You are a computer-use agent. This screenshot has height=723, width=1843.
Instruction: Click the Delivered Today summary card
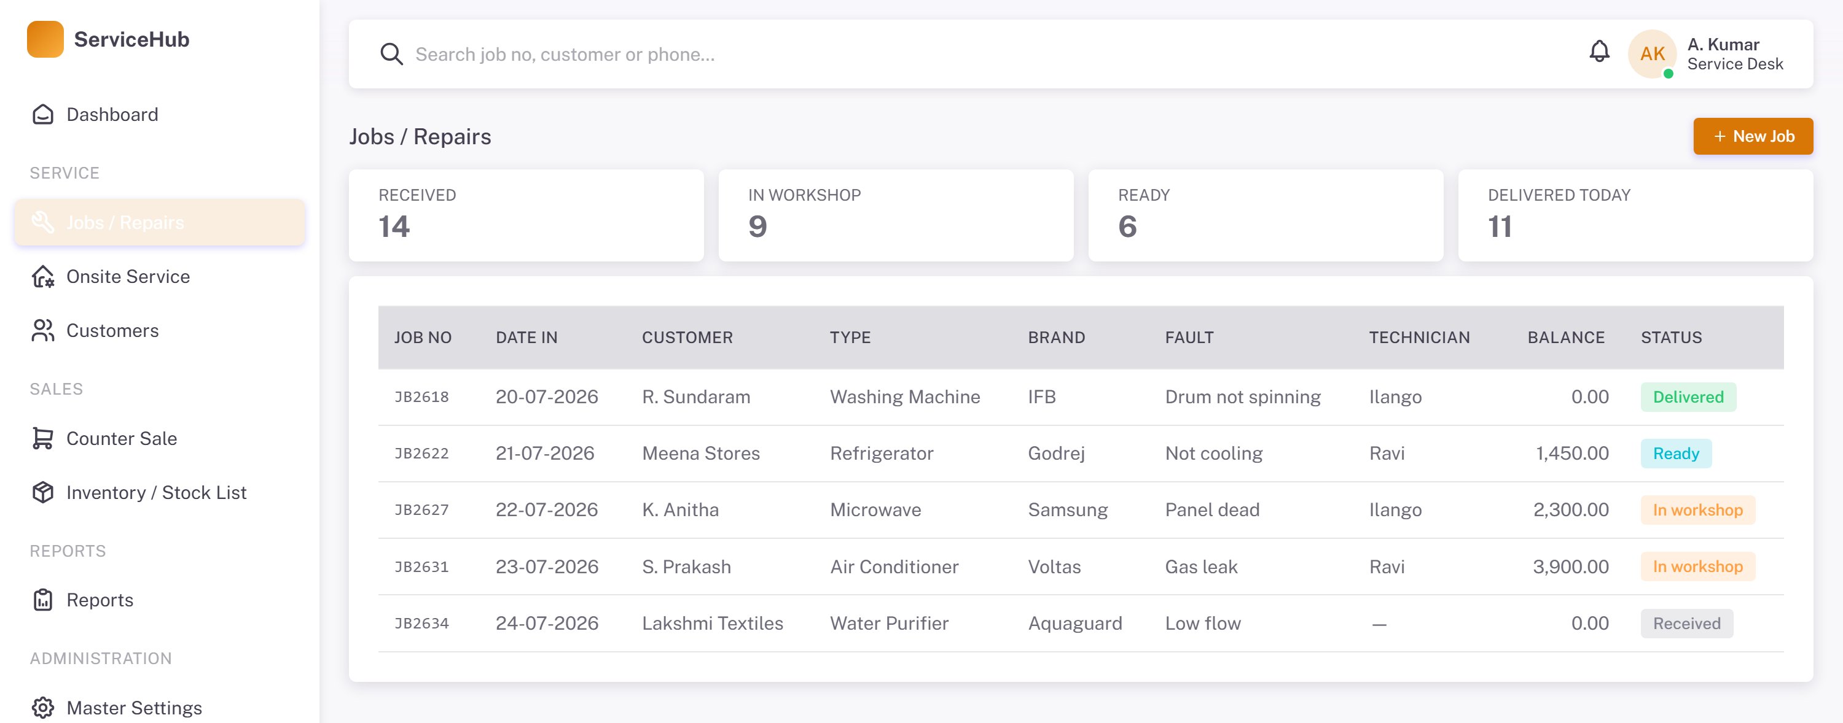point(1635,216)
